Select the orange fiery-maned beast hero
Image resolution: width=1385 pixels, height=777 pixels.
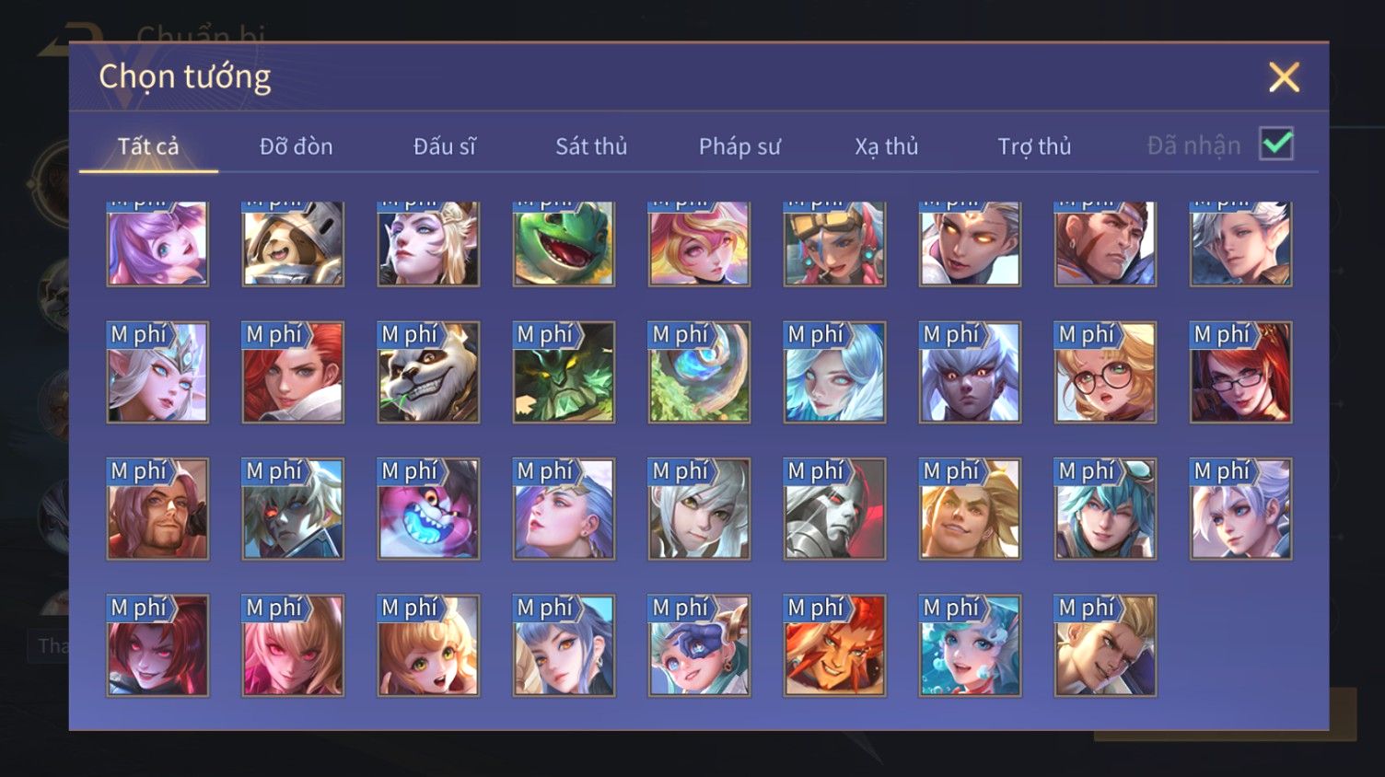(834, 644)
